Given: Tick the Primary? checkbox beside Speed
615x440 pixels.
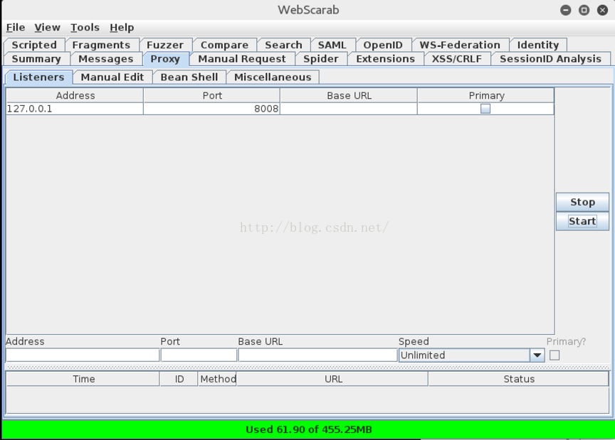Looking at the screenshot, I should coord(554,355).
